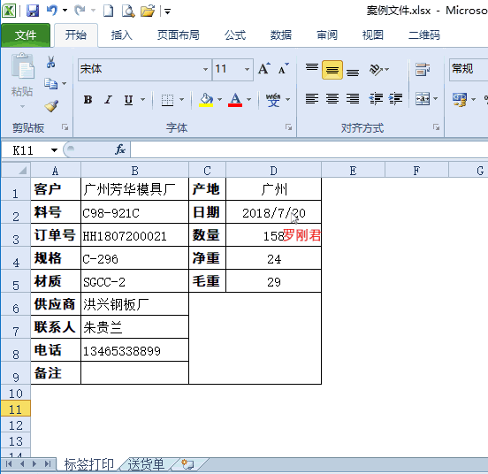The height and width of the screenshot is (474, 488).
Task: Click the Save icon in quick access toolbar
Action: (33, 11)
